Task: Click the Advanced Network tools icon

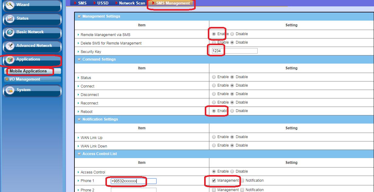Action: pos(10,46)
